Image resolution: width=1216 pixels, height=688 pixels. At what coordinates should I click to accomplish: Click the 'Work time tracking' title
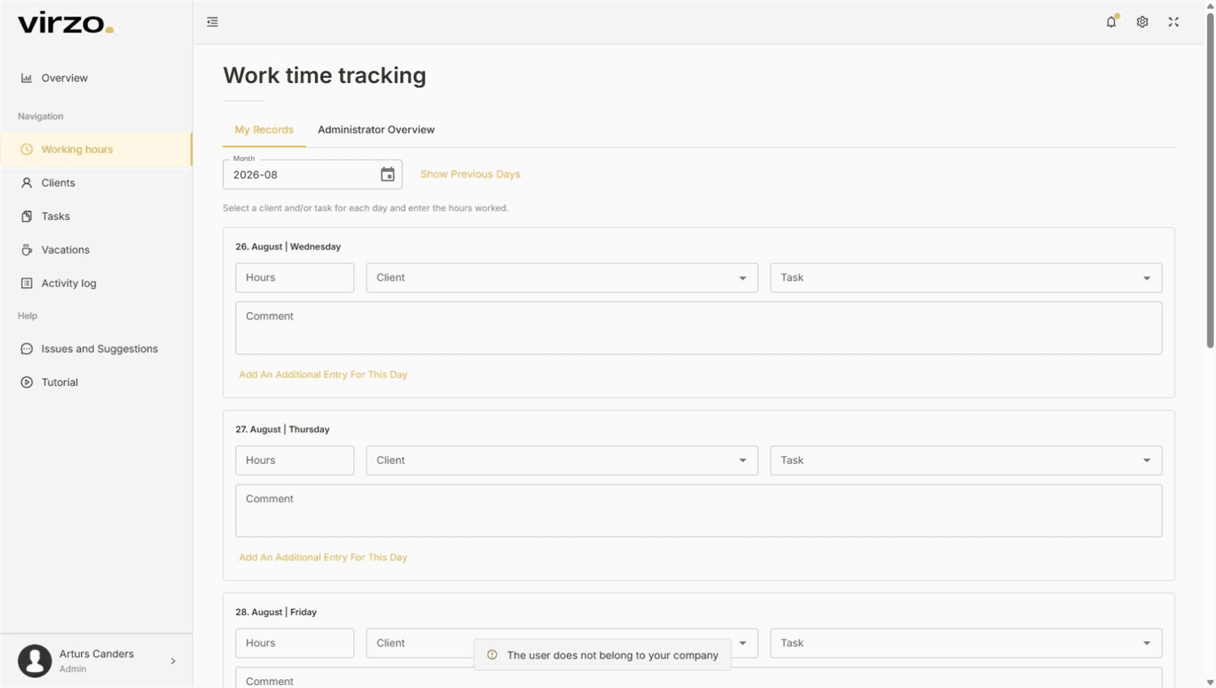(324, 75)
